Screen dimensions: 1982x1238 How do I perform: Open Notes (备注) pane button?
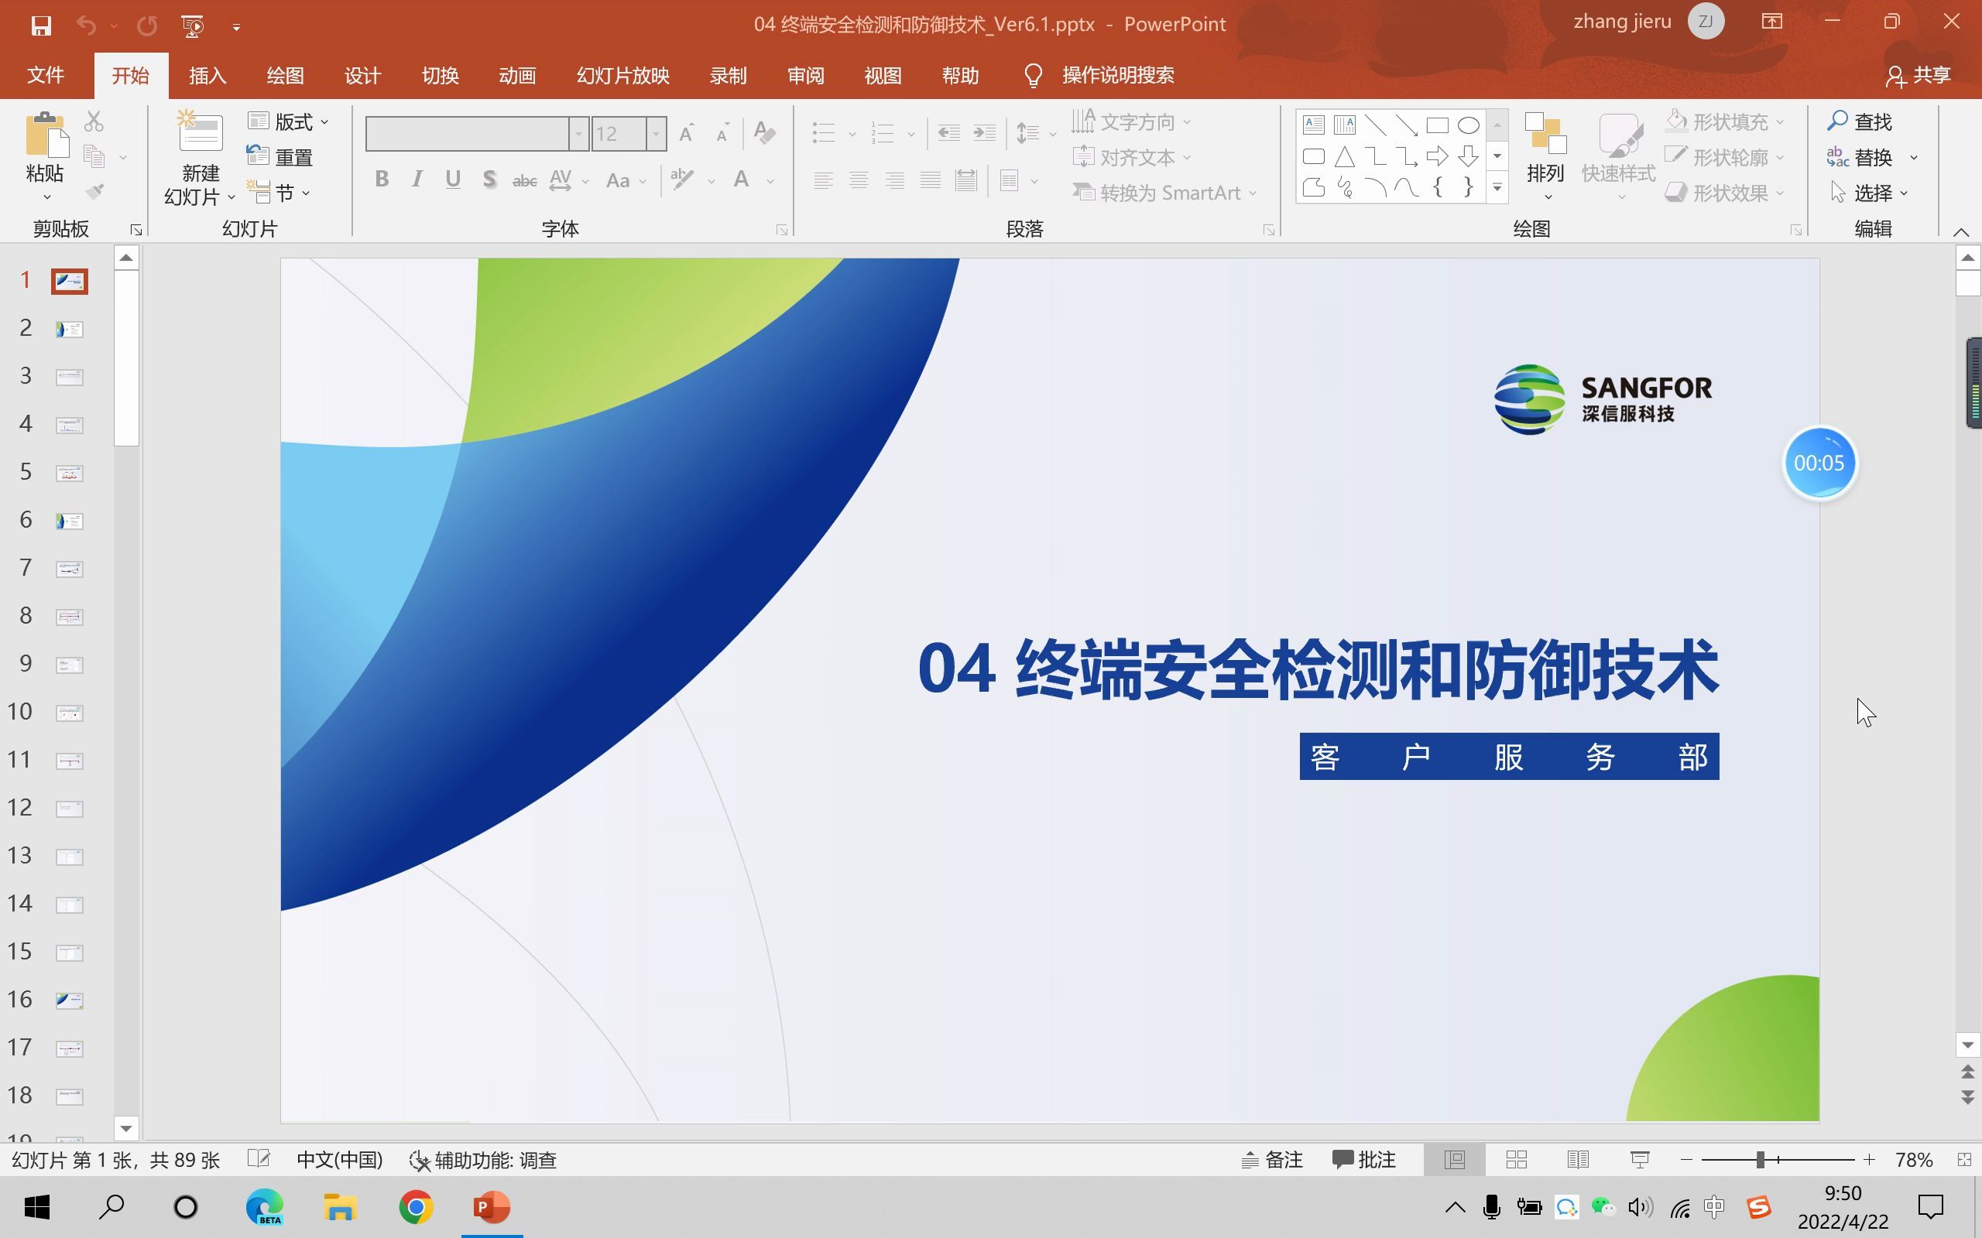(1272, 1159)
